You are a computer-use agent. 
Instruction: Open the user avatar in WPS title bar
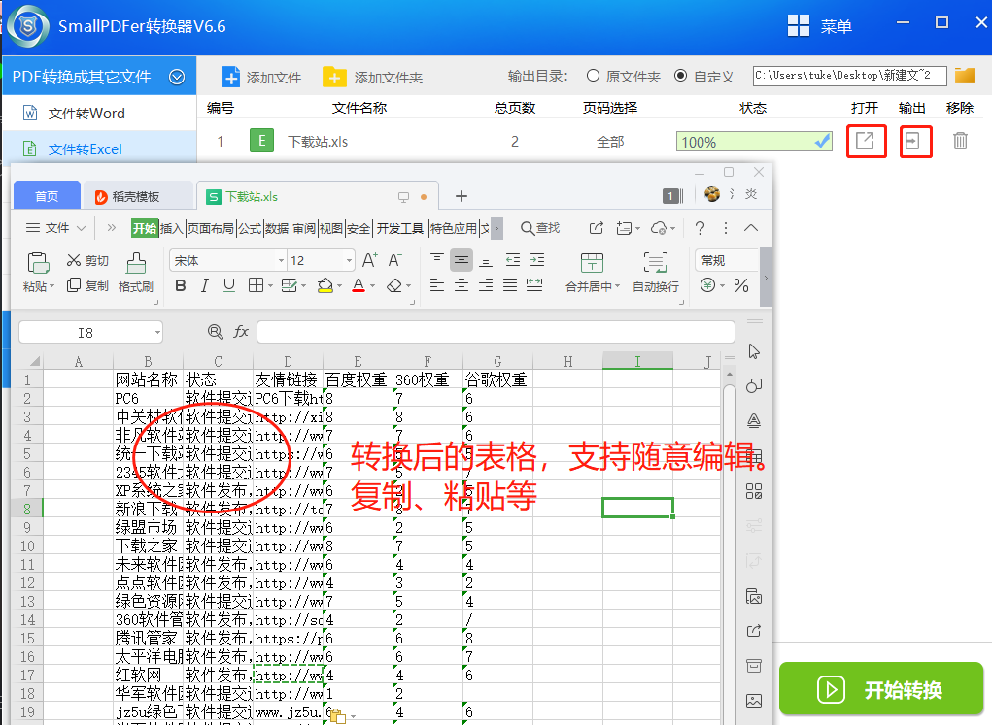tap(712, 194)
